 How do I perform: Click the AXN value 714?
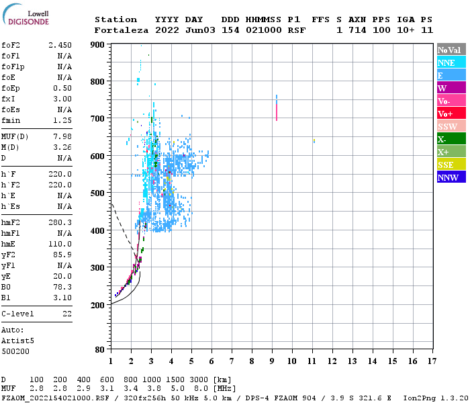click(x=357, y=30)
